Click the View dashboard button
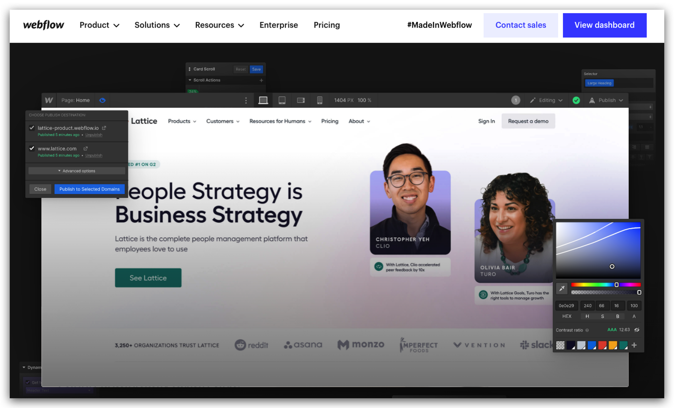This screenshot has width=674, height=408. coord(605,25)
